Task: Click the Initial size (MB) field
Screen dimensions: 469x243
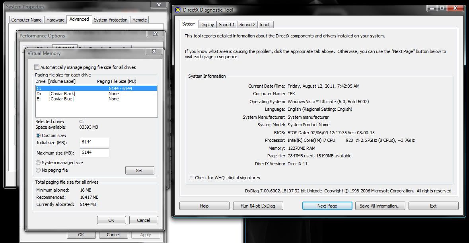Action: click(95, 142)
